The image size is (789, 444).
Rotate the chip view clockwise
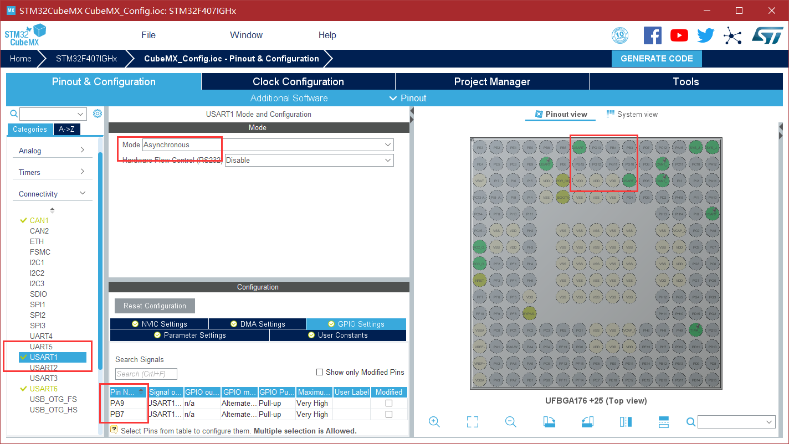click(549, 422)
